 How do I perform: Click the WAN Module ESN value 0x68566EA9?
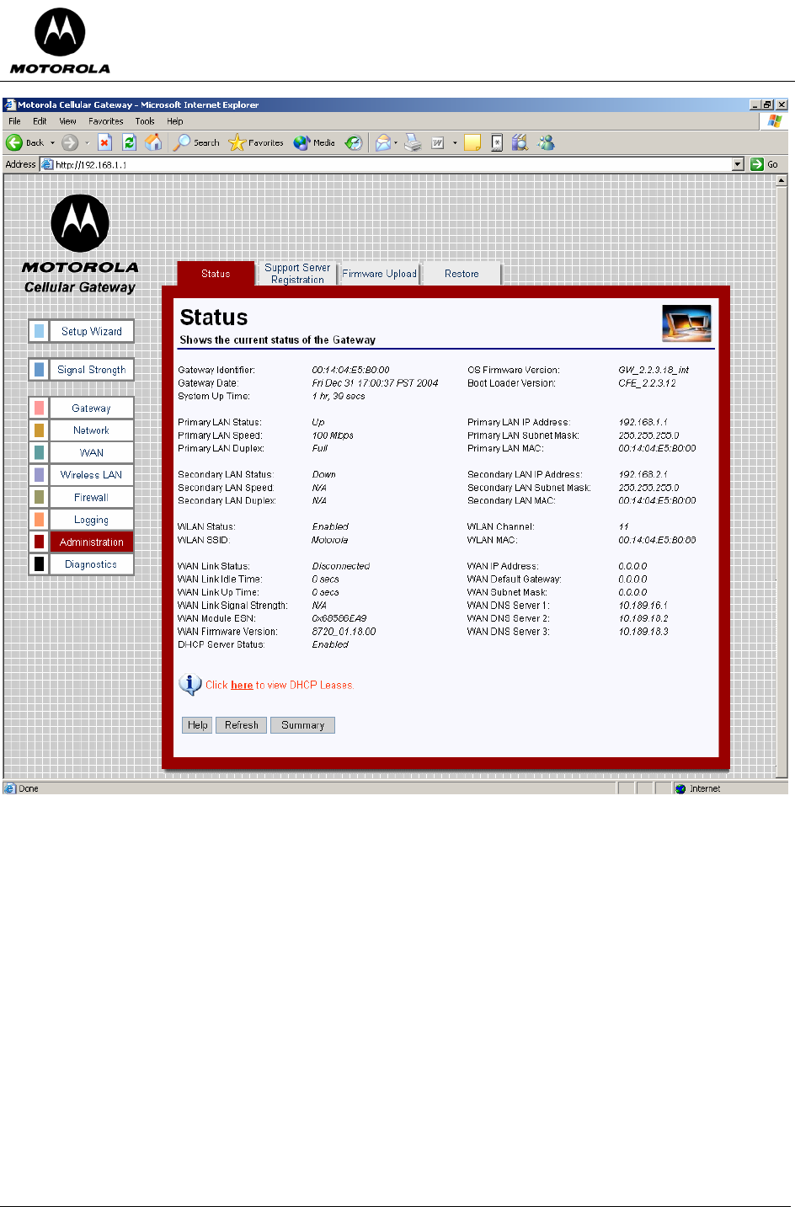[339, 618]
